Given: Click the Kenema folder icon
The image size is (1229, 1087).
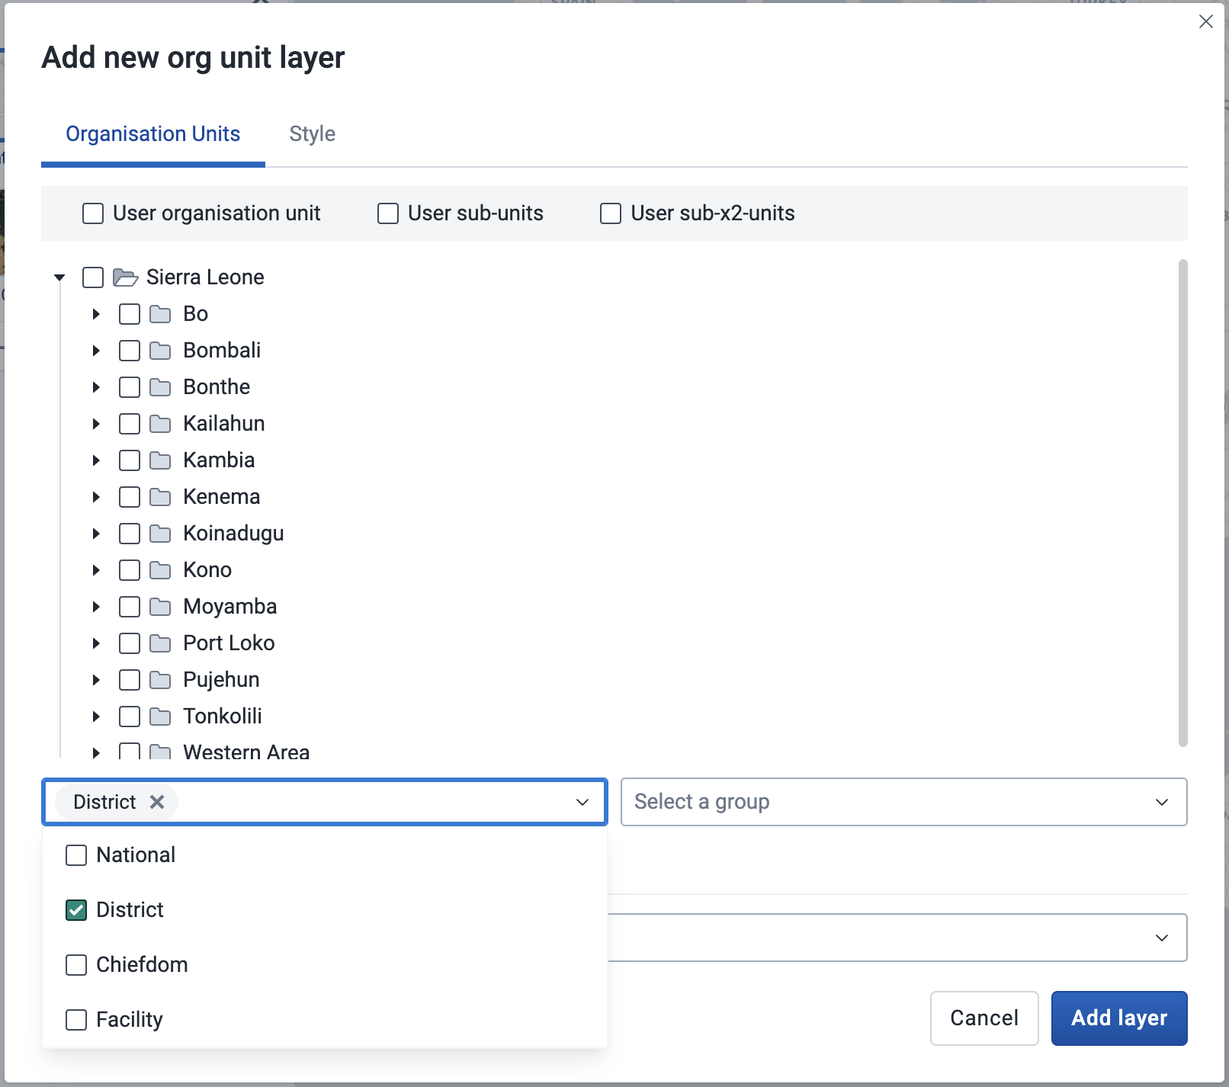Looking at the screenshot, I should click(x=161, y=496).
